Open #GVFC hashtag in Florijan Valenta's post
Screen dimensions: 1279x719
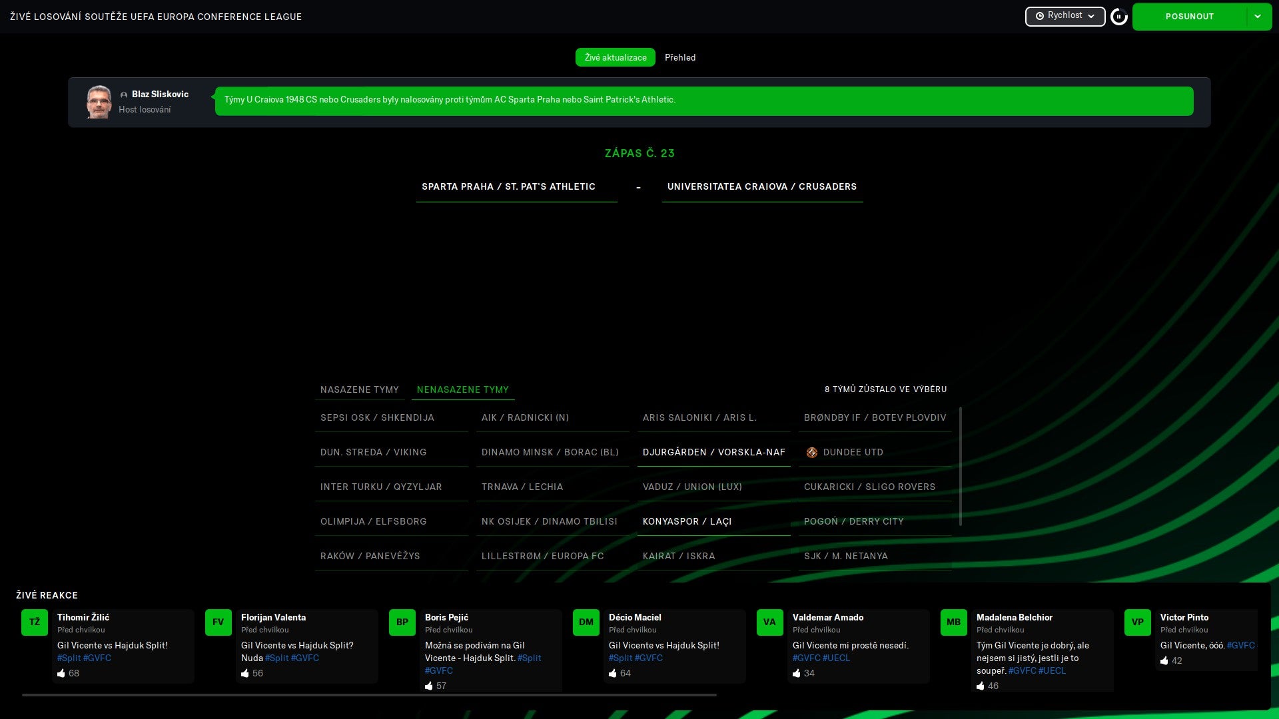click(305, 658)
